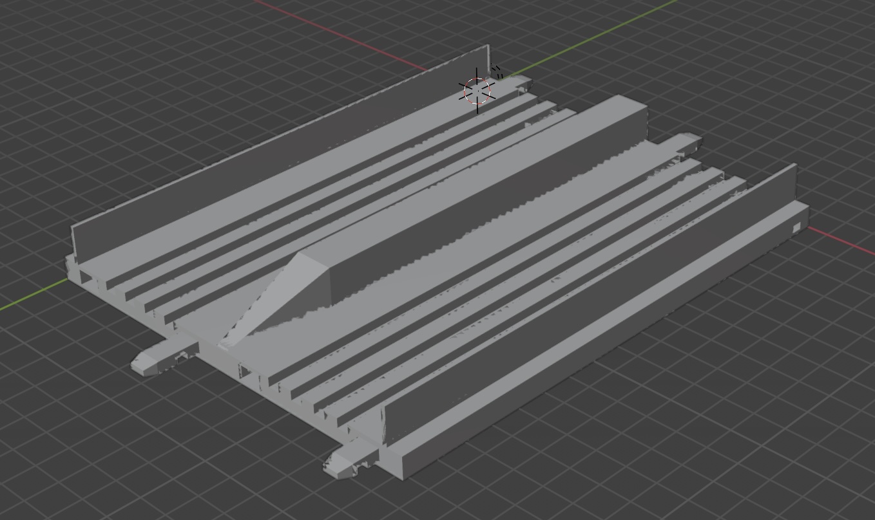Click the red X axis line at right edge
Screen dimensions: 875x520
(844, 241)
